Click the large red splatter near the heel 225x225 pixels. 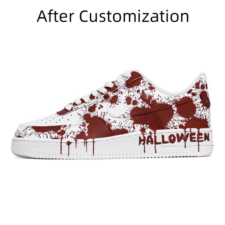(186, 107)
